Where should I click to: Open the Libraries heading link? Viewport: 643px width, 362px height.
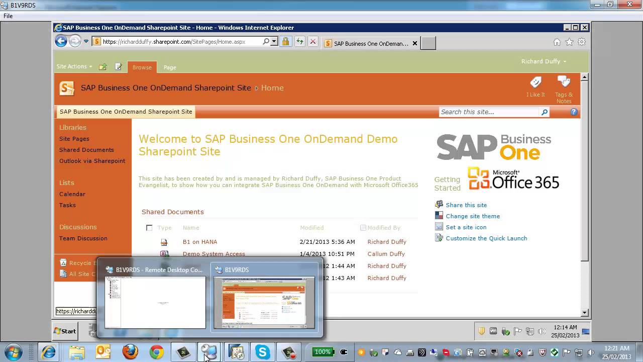pos(73,128)
